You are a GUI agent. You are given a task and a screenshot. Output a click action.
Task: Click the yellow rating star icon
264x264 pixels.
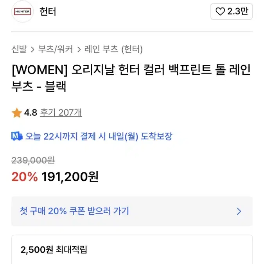click(x=17, y=113)
